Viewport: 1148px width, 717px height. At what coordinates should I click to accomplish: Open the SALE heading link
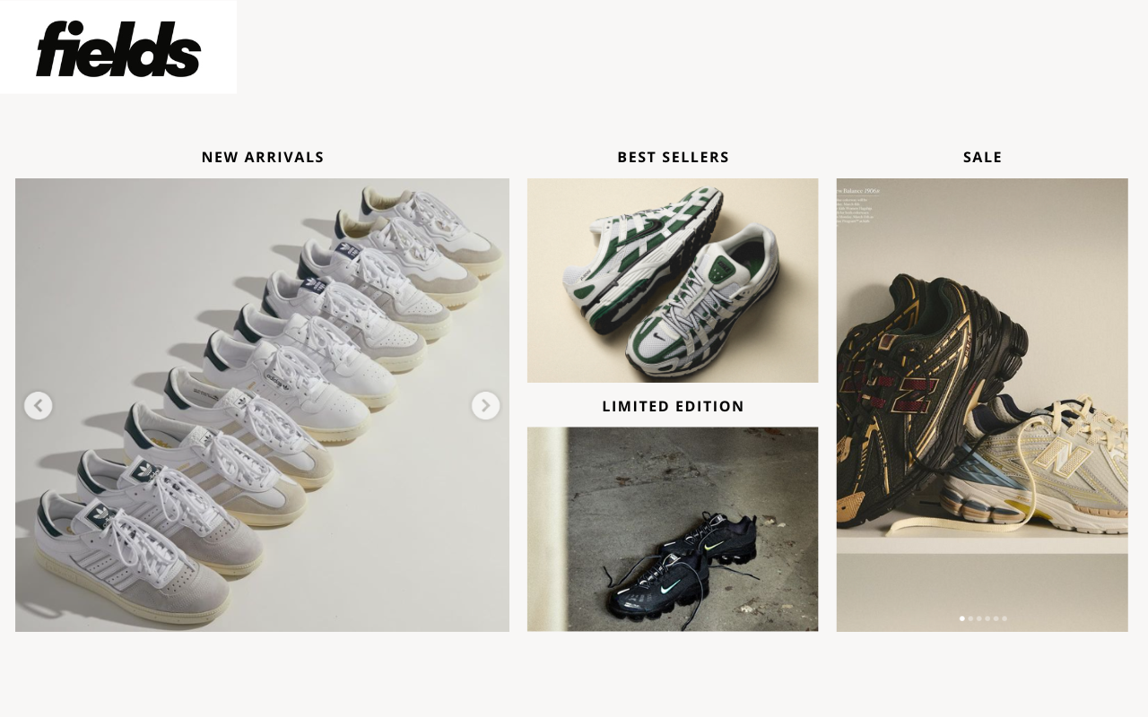[x=982, y=157]
